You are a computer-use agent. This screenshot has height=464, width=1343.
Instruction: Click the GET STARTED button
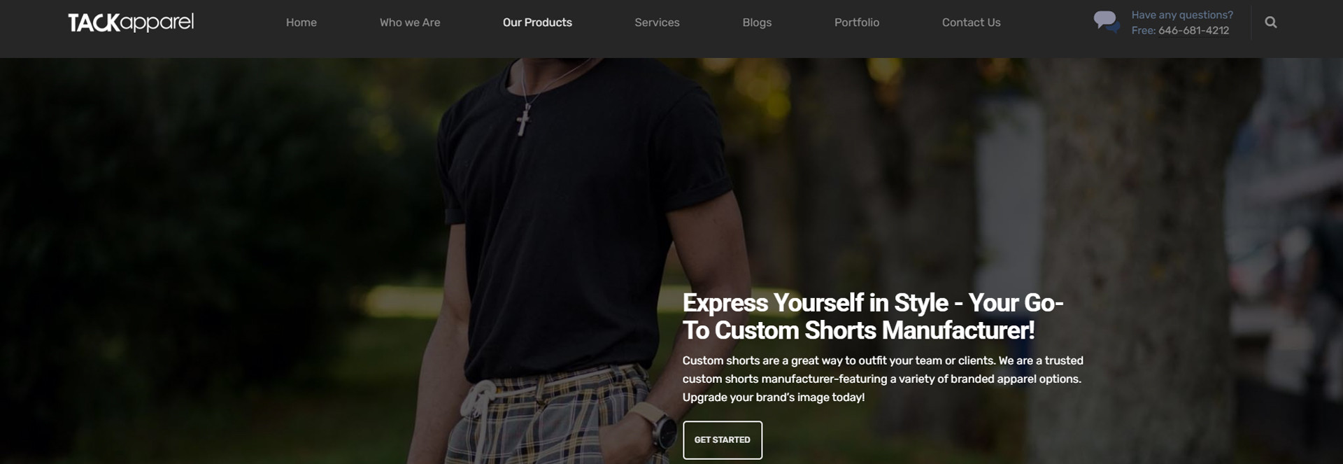click(723, 440)
